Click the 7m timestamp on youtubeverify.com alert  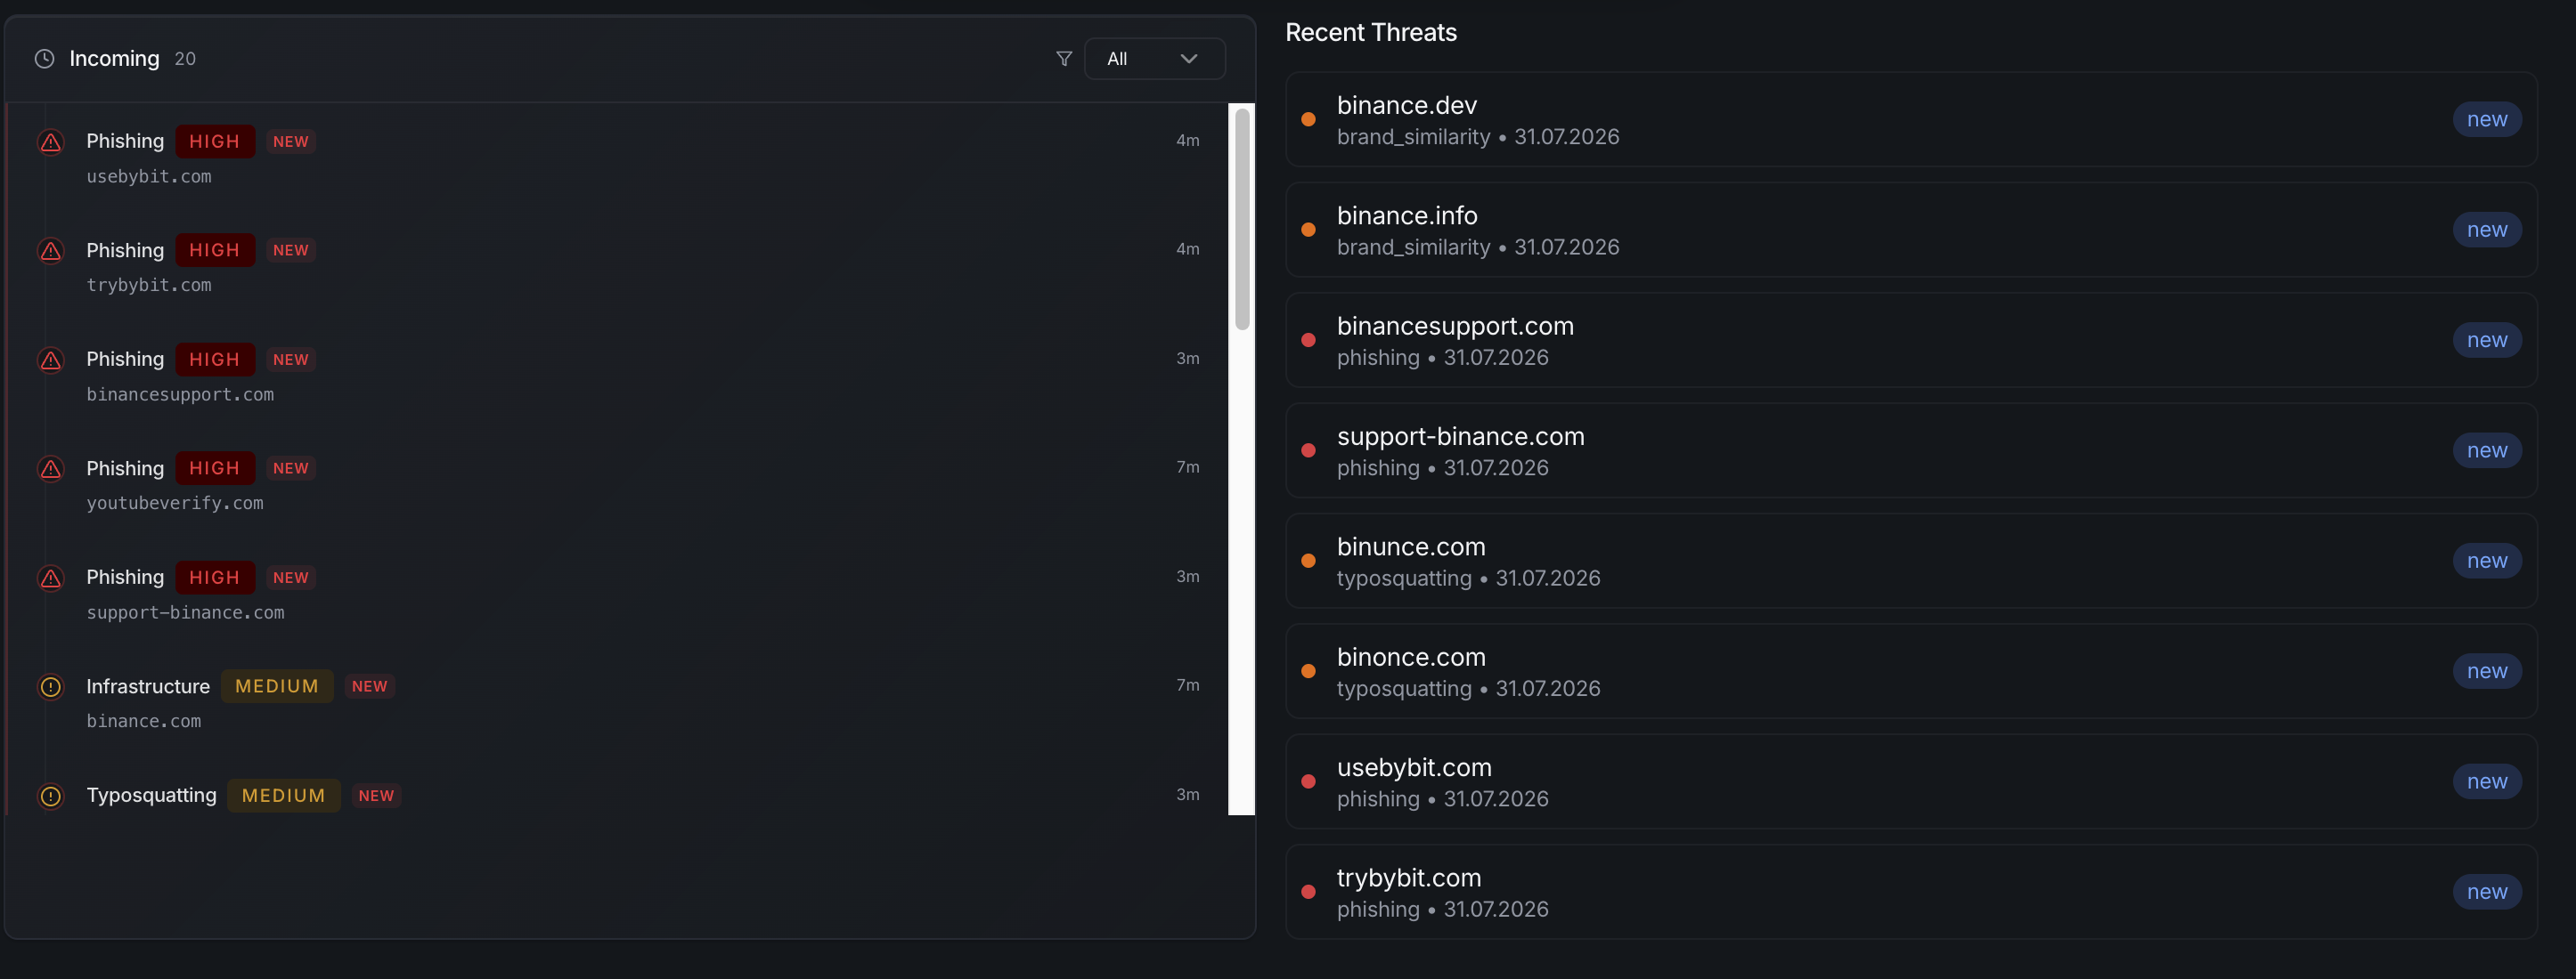click(x=1187, y=467)
